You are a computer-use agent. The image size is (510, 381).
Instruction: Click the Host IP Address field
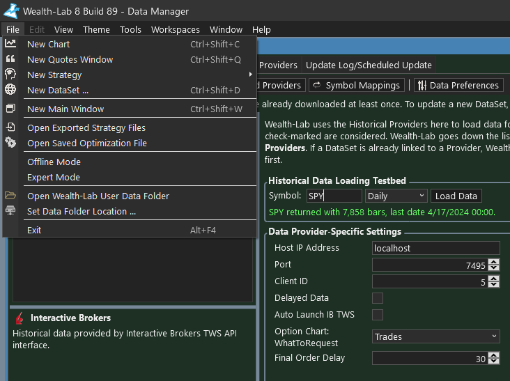tap(435, 248)
